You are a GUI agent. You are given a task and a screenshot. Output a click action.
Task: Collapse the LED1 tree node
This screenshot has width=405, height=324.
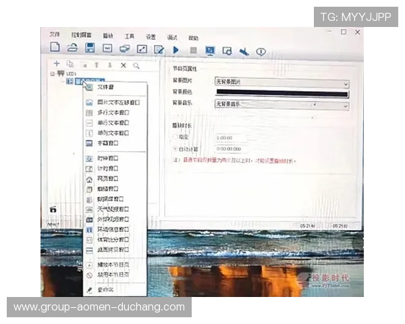pyautogui.click(x=52, y=73)
